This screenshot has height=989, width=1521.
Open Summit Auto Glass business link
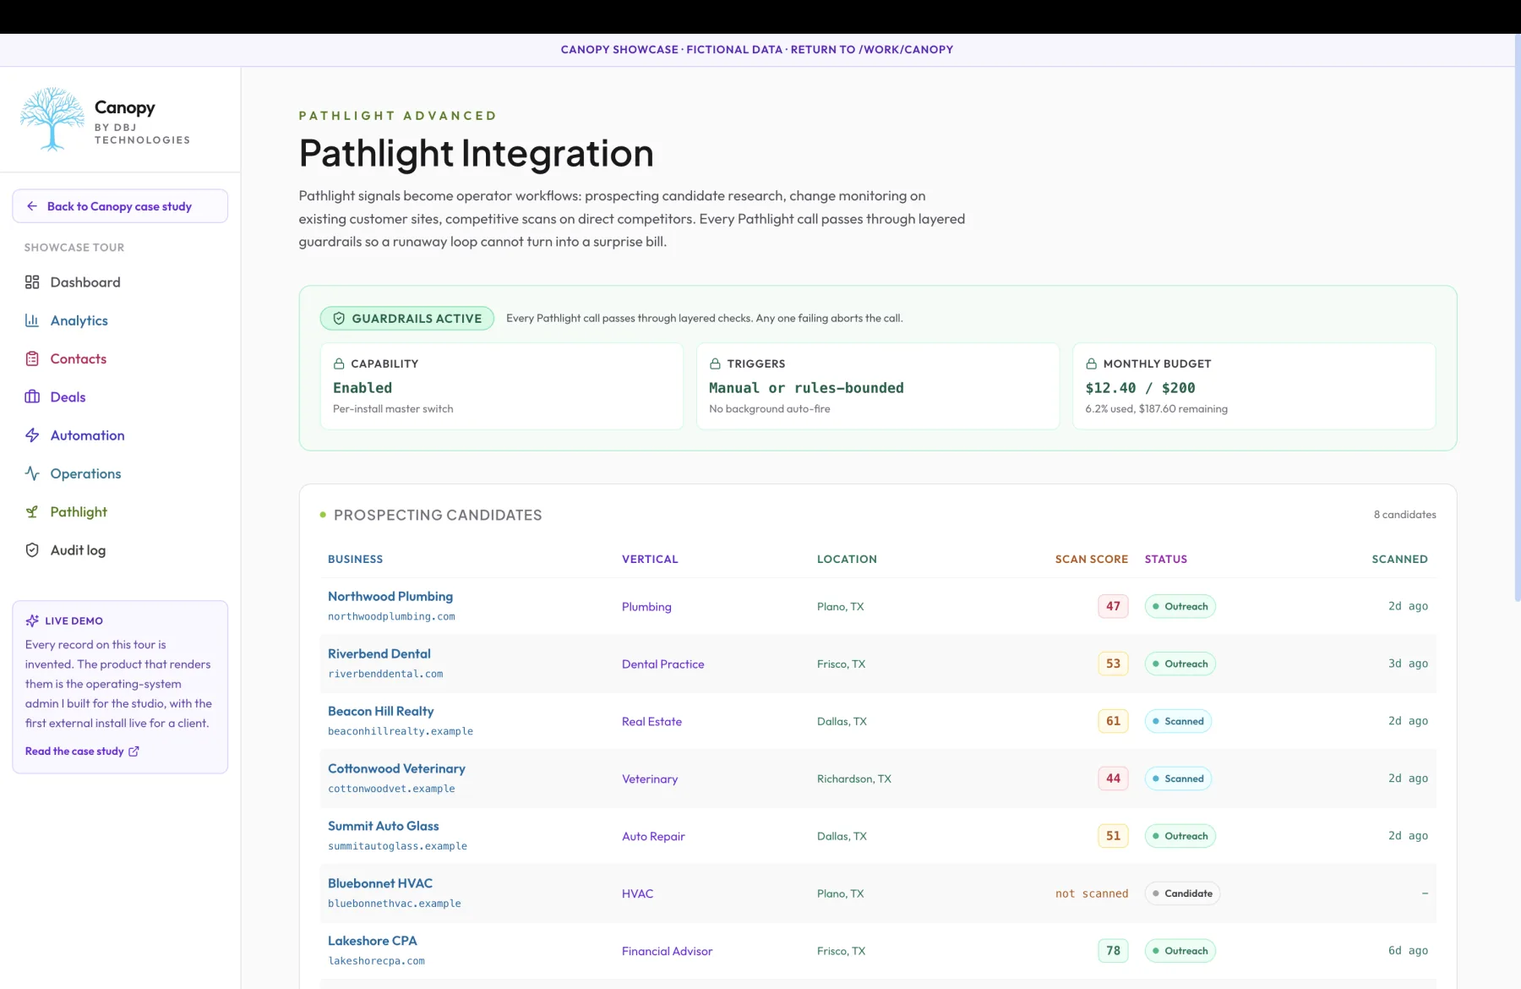[x=384, y=827]
